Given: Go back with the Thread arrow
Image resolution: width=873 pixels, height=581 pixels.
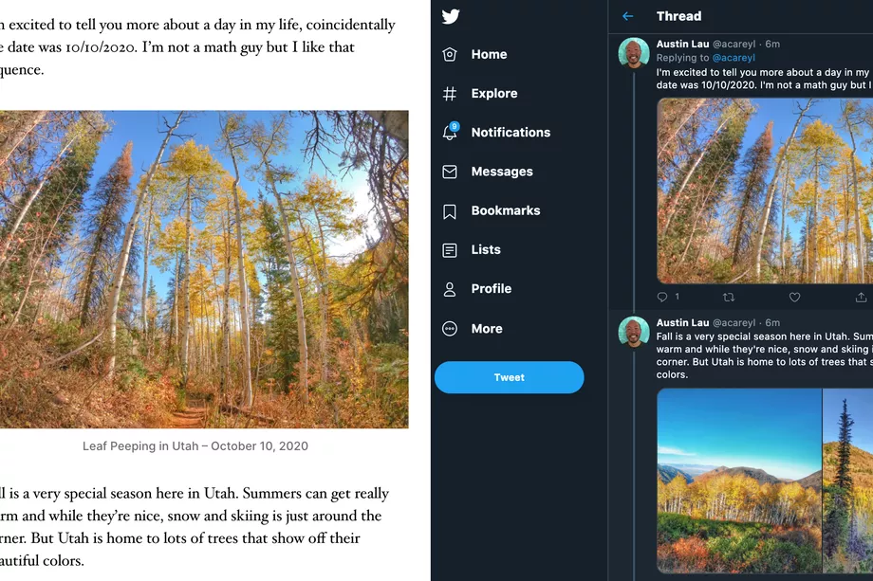Looking at the screenshot, I should coord(627,16).
